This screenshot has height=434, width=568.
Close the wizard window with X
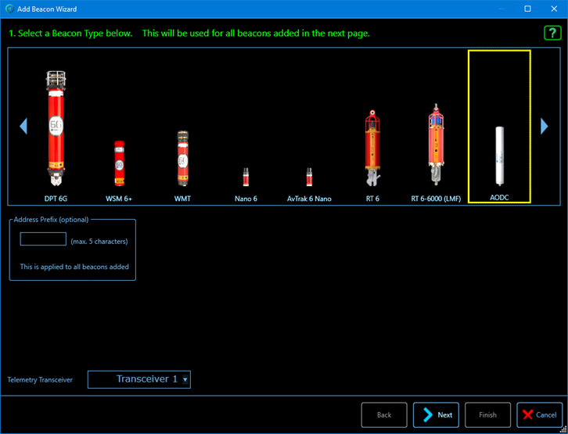coord(554,9)
